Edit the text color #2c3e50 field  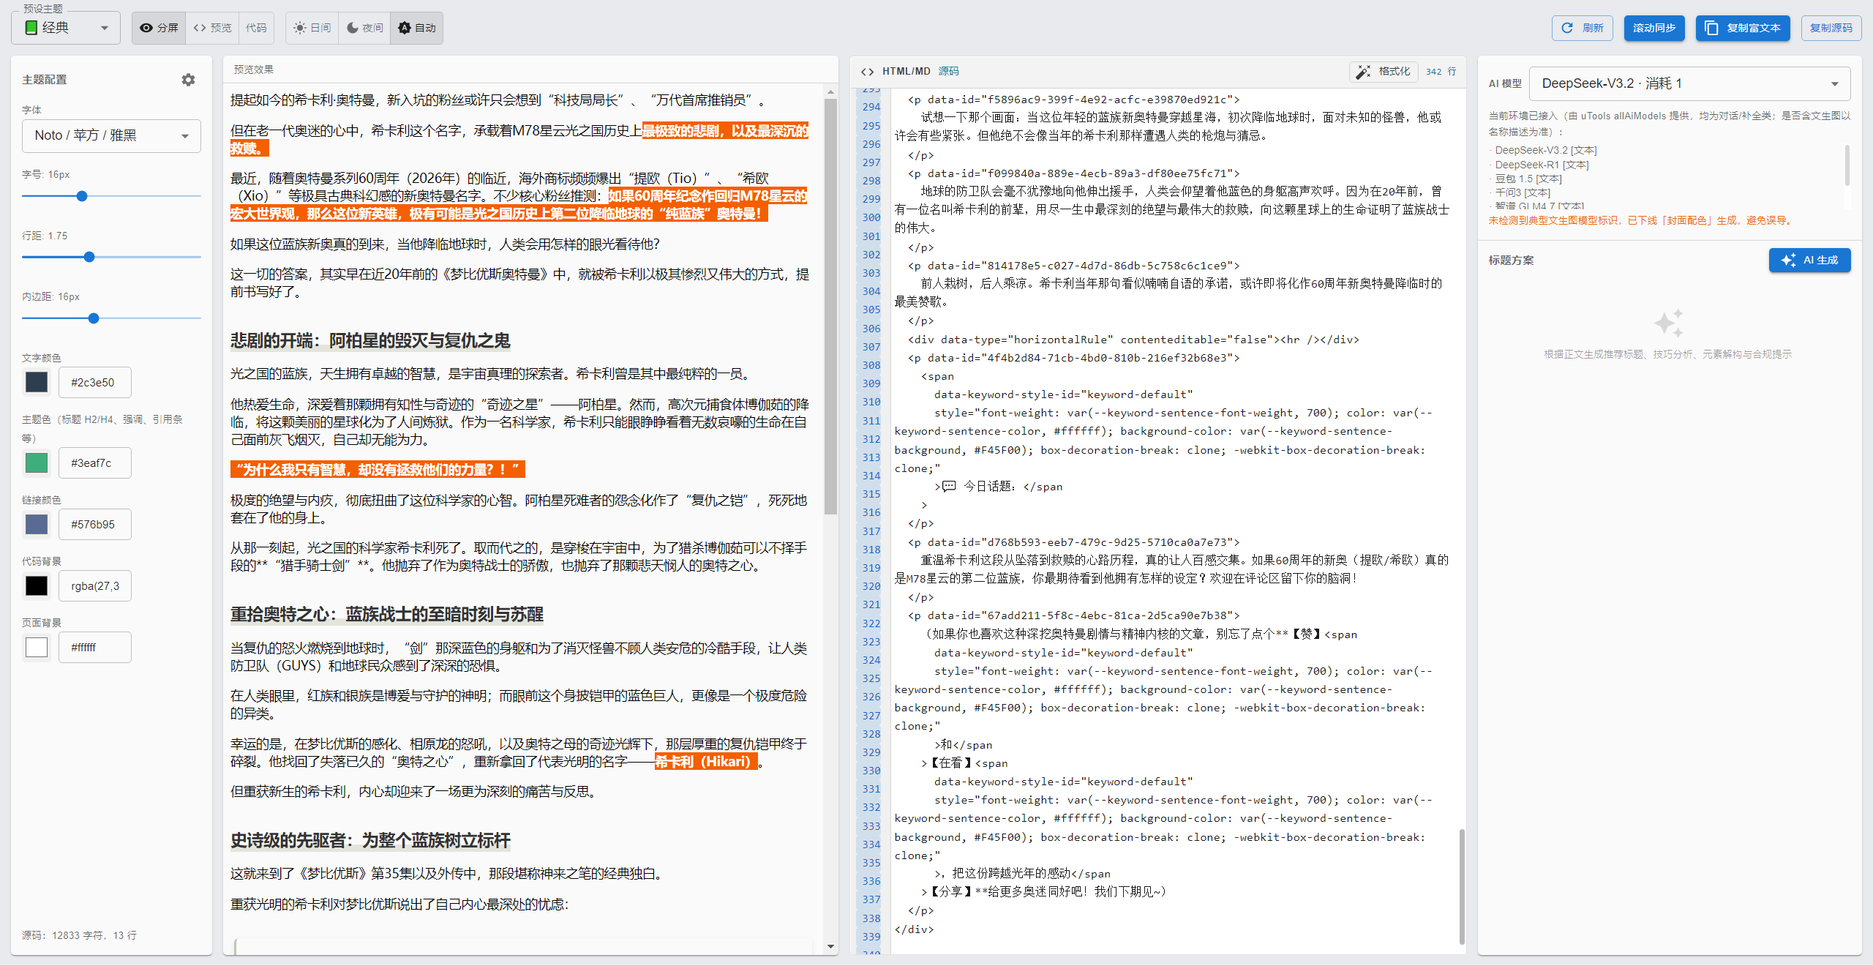(x=95, y=382)
